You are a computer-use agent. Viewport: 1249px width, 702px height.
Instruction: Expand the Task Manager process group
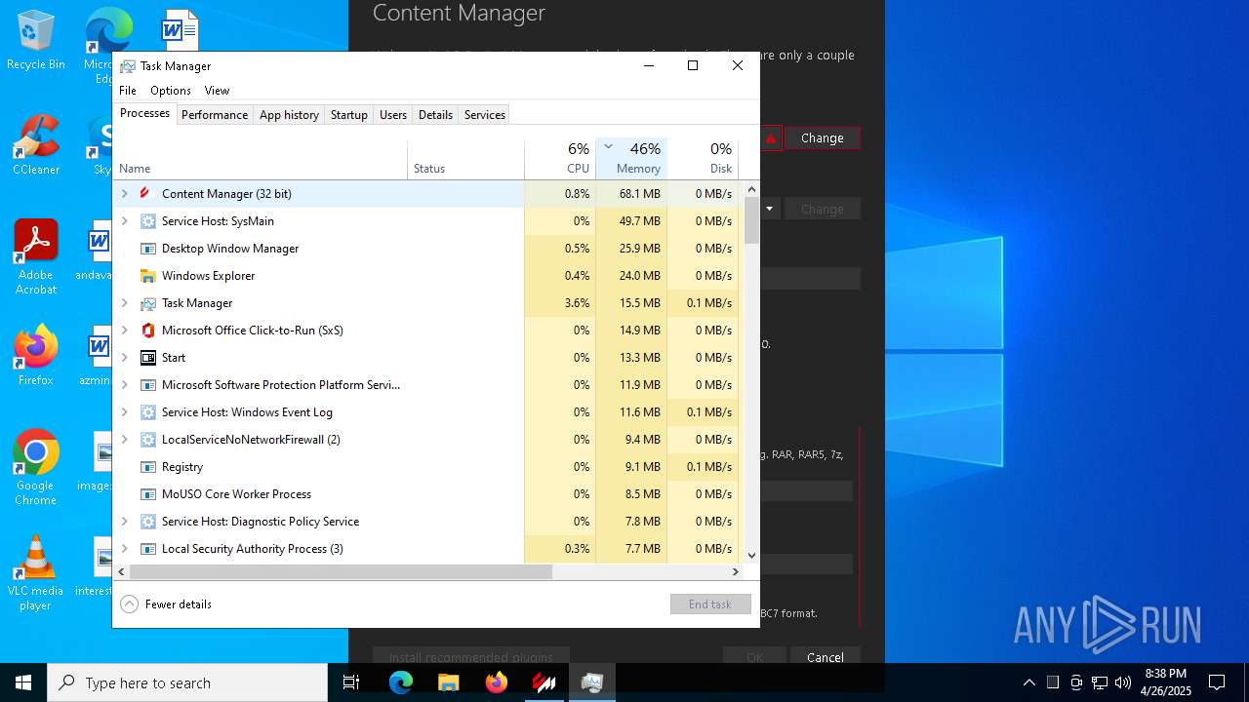click(124, 303)
